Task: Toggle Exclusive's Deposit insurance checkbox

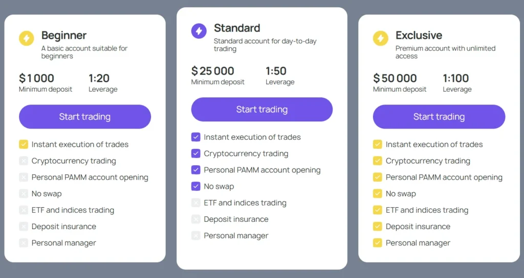Action: point(378,226)
